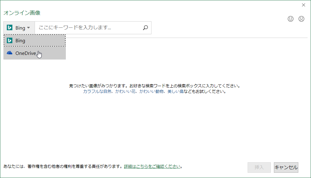Click the 挿入 button
The height and width of the screenshot is (178, 311).
[x=259, y=168]
